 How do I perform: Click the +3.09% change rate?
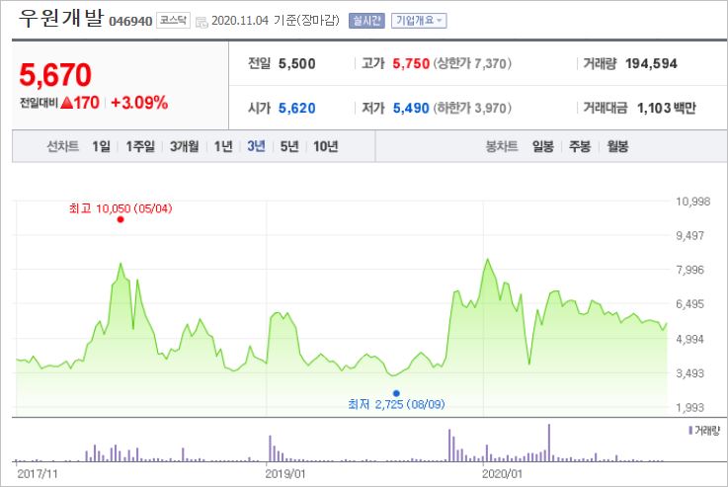[139, 103]
